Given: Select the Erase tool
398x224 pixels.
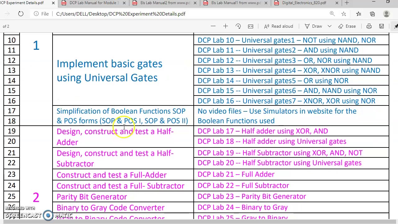Looking at the screenshot, I should coord(347,26).
